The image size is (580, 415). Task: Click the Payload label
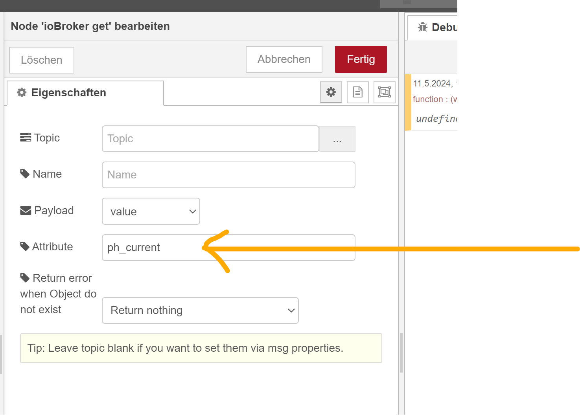coord(47,211)
